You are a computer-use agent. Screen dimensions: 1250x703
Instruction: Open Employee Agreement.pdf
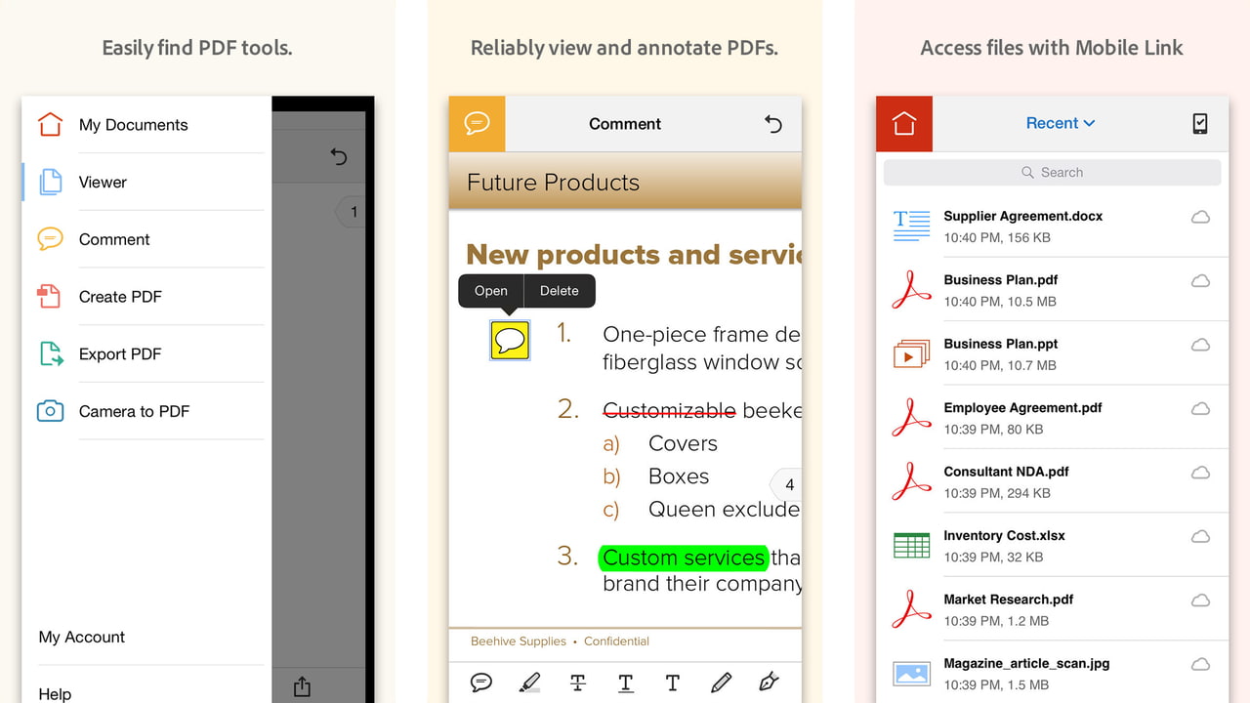pos(1053,418)
